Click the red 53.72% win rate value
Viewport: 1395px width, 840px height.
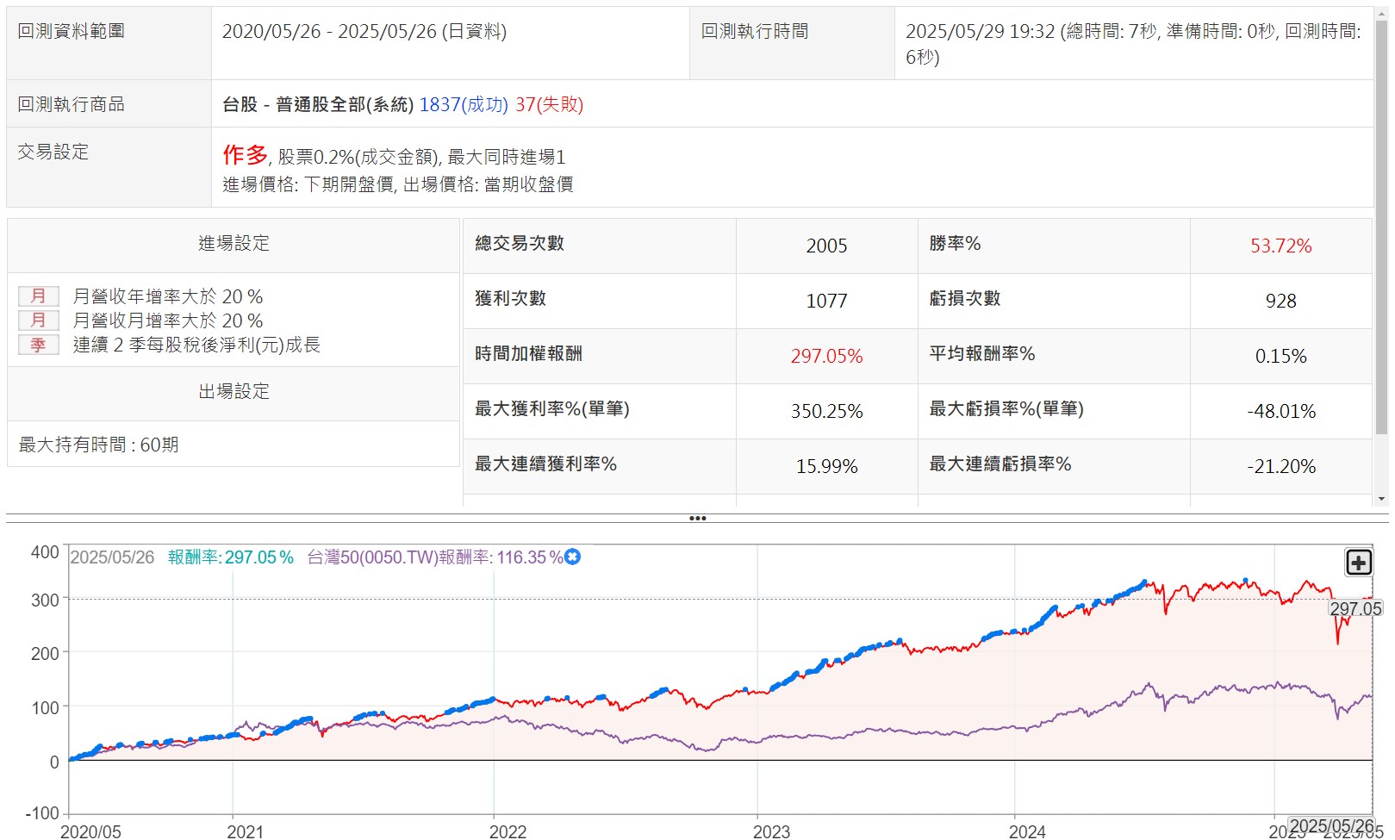point(1280,246)
